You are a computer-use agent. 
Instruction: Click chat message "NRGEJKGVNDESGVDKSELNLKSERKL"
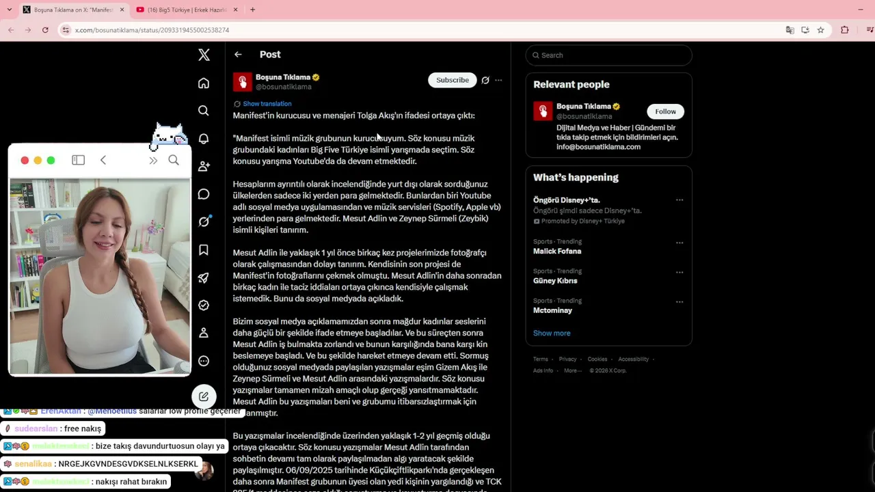coord(128,464)
